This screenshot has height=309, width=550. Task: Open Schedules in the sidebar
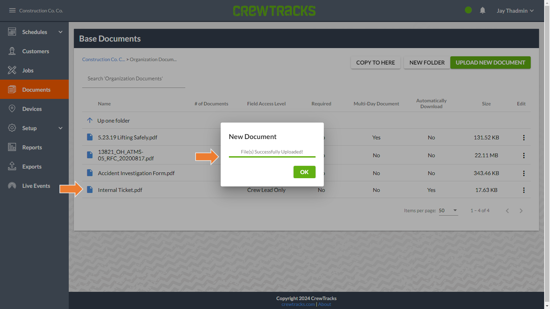(35, 32)
